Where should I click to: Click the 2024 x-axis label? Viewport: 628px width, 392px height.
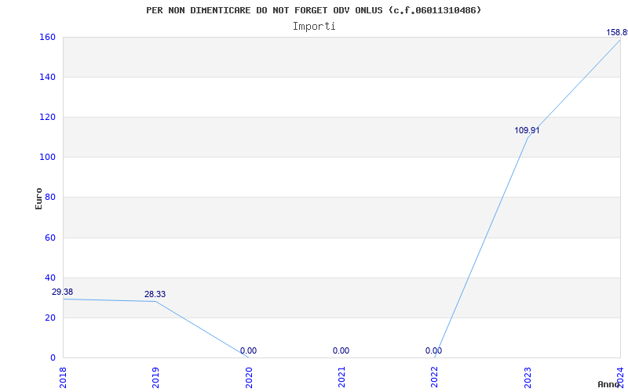click(620, 378)
